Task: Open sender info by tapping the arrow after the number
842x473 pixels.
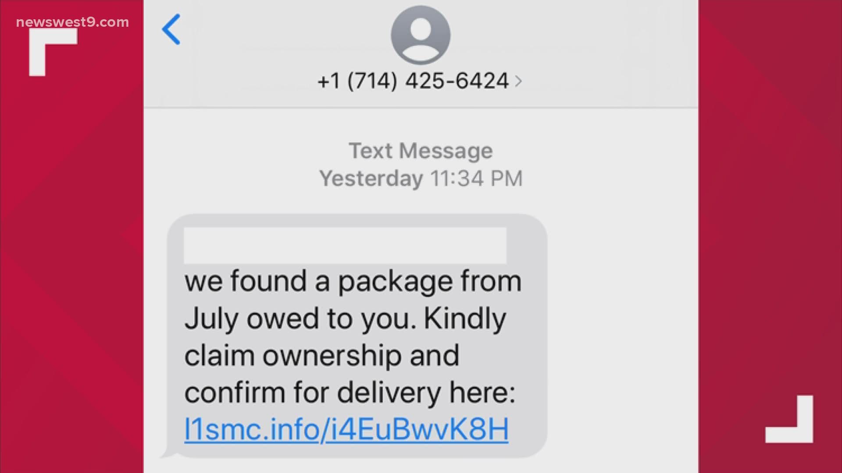Action: point(517,81)
